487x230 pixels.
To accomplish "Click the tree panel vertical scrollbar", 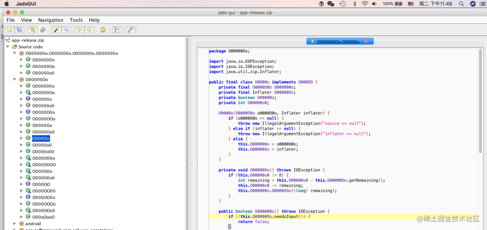I will [x=187, y=133].
